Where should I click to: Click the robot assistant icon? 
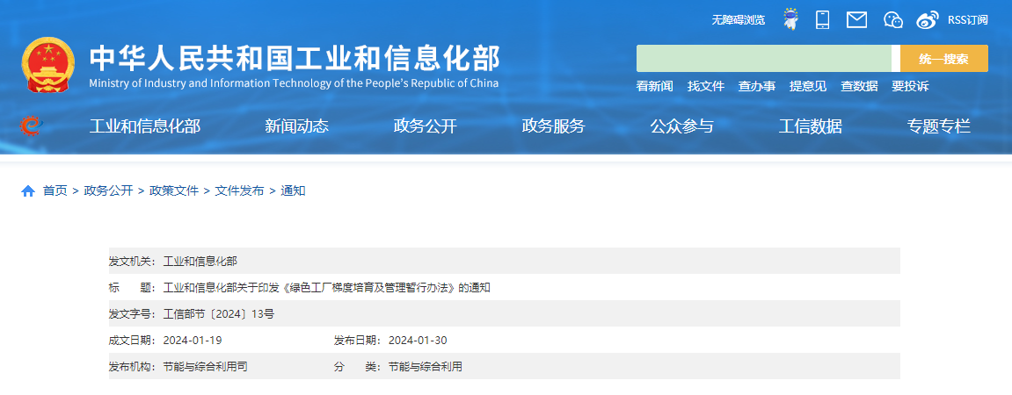click(790, 19)
